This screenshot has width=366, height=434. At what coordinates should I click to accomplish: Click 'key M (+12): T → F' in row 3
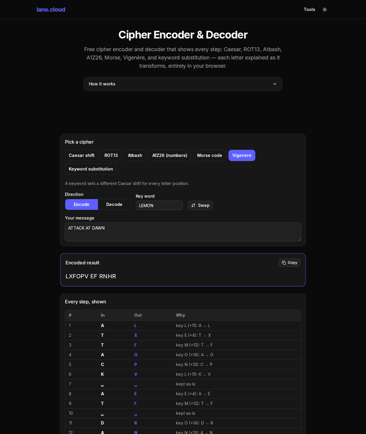click(x=195, y=345)
